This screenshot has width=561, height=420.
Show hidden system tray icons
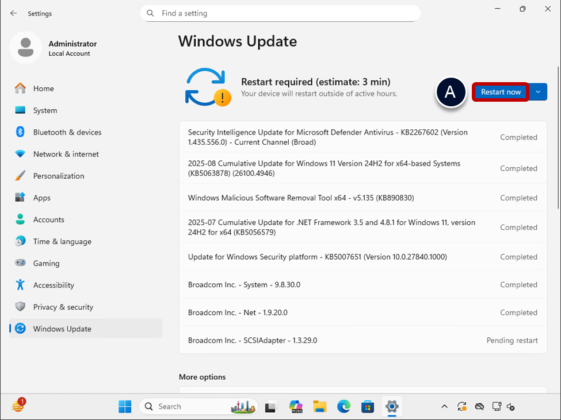click(x=444, y=407)
